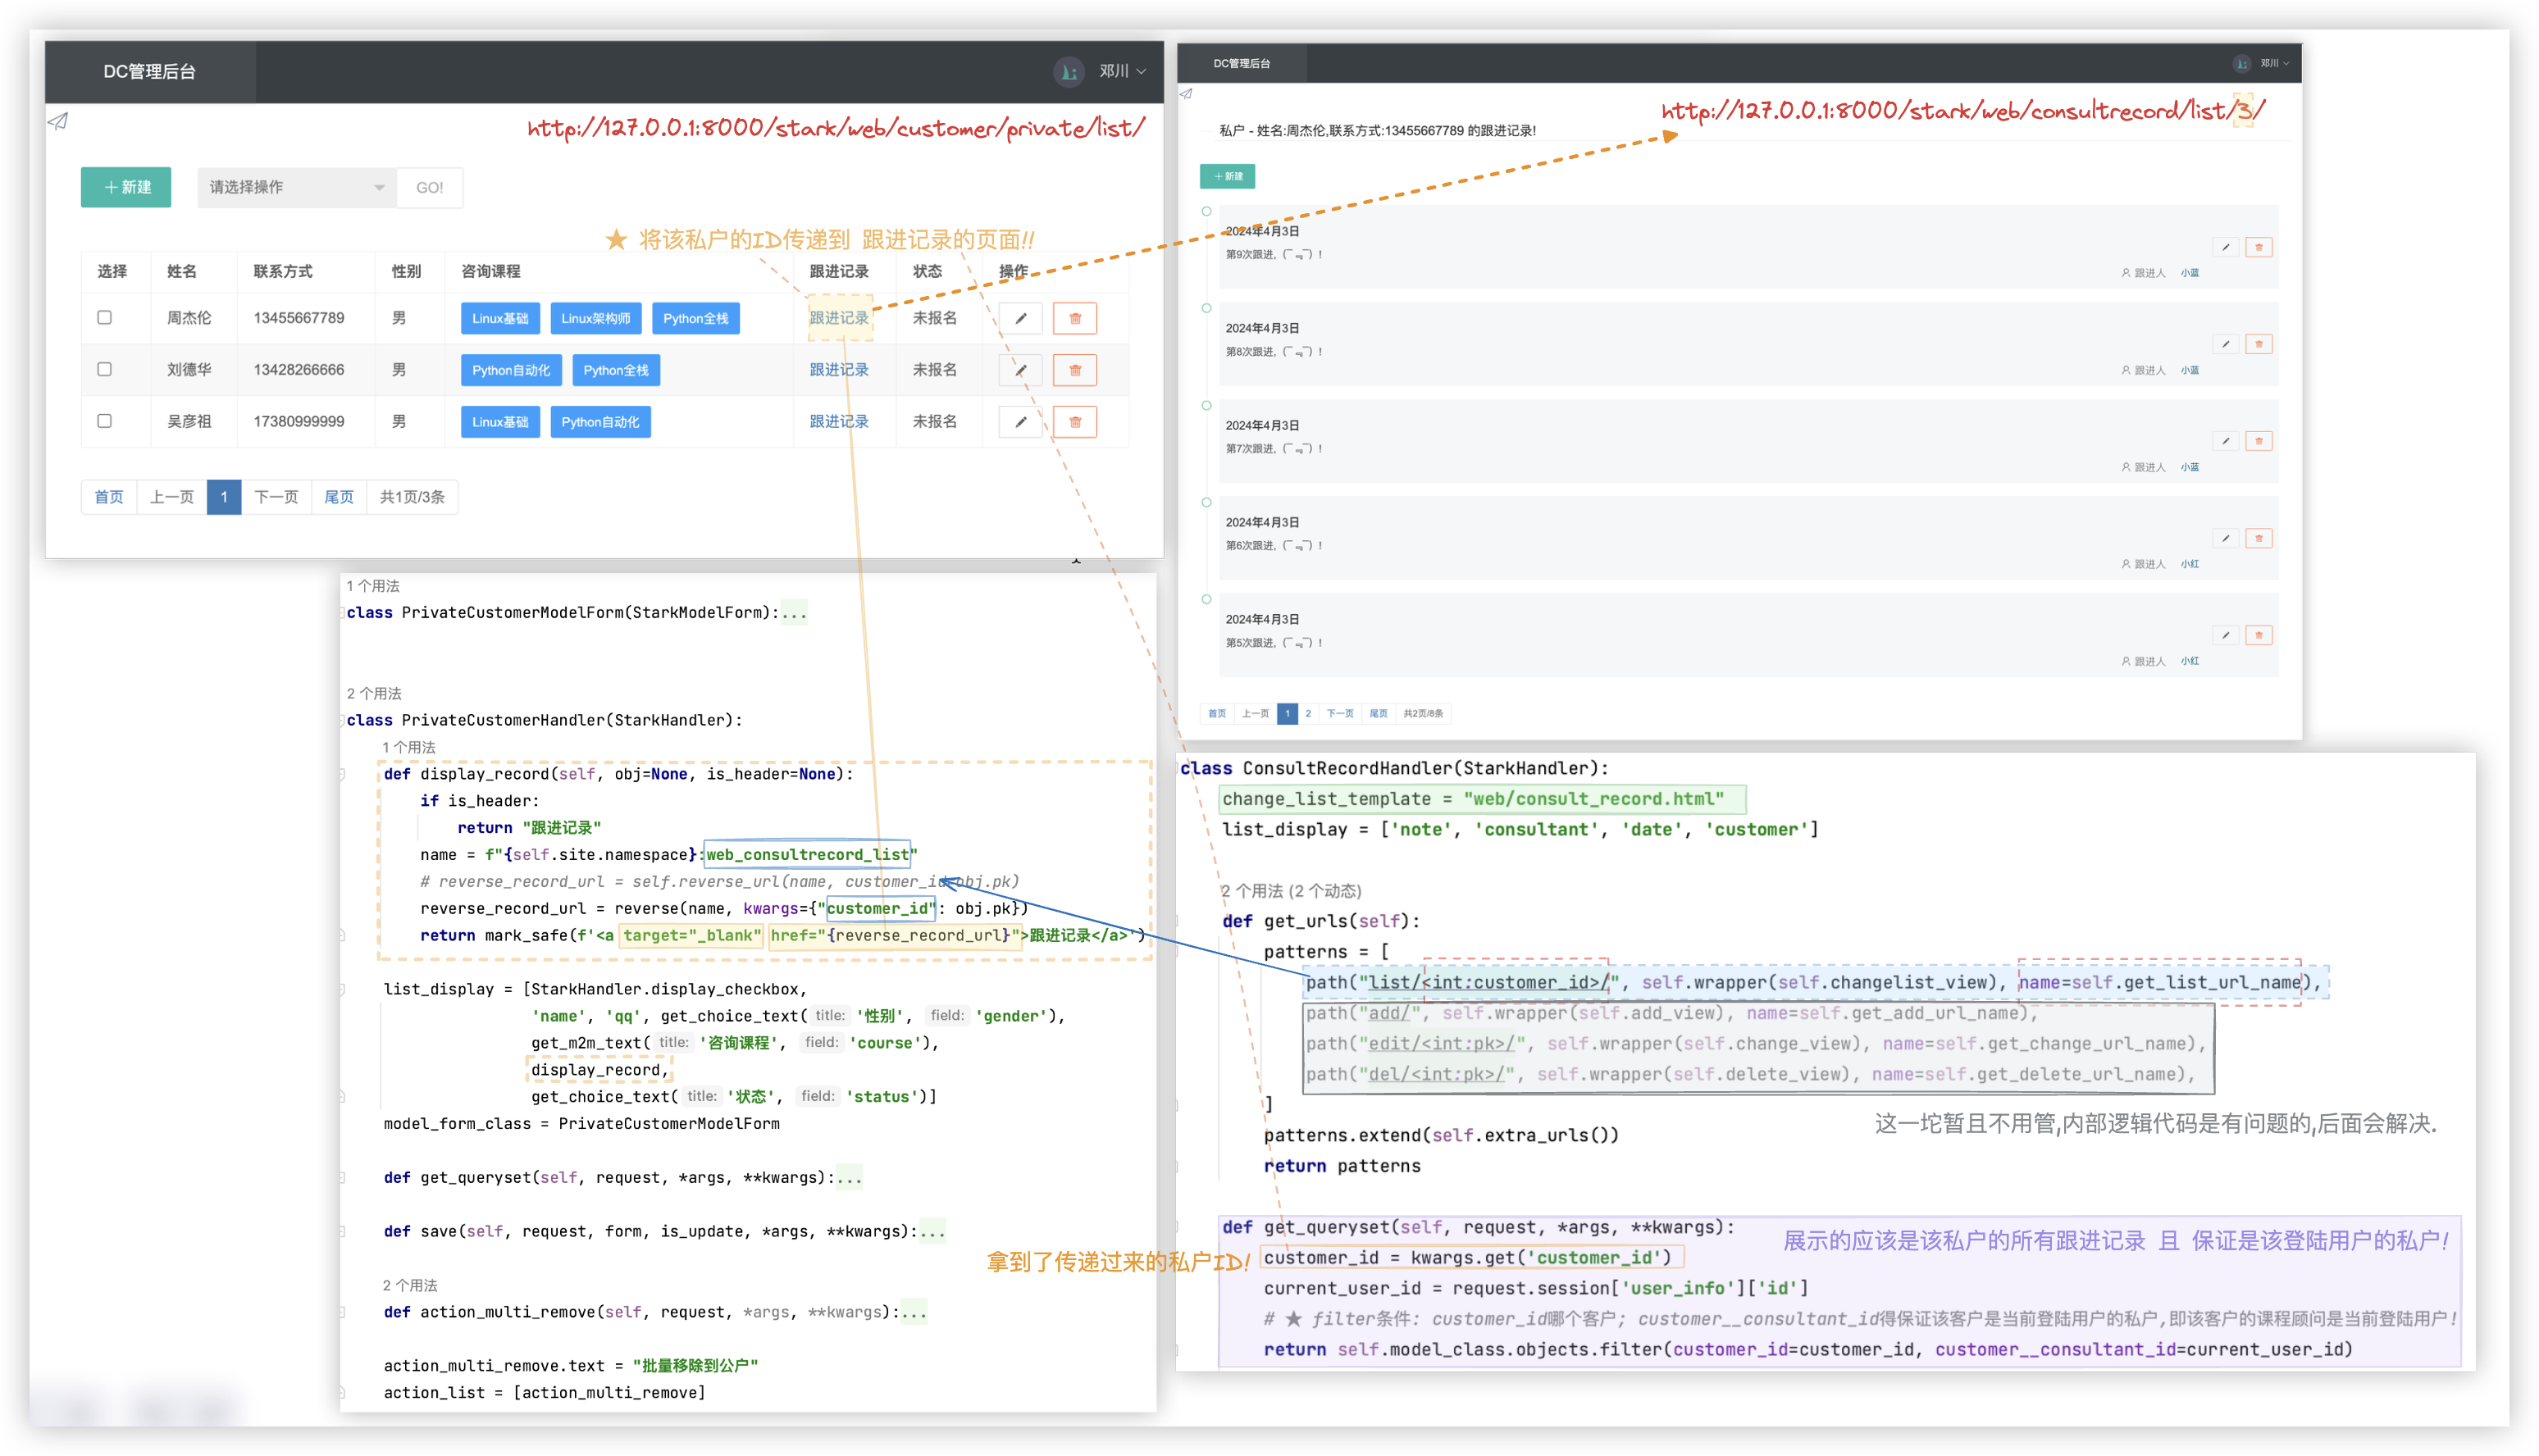Image resolution: width=2539 pixels, height=1456 pixels.
Task: Check the checkbox for 吴彦祖
Action: click(x=104, y=421)
